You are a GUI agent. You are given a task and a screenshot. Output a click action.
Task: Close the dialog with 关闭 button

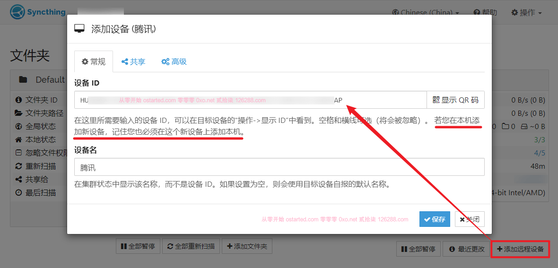pos(470,219)
